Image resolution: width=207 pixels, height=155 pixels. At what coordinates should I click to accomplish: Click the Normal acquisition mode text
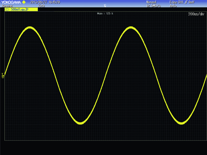coord(151,2)
